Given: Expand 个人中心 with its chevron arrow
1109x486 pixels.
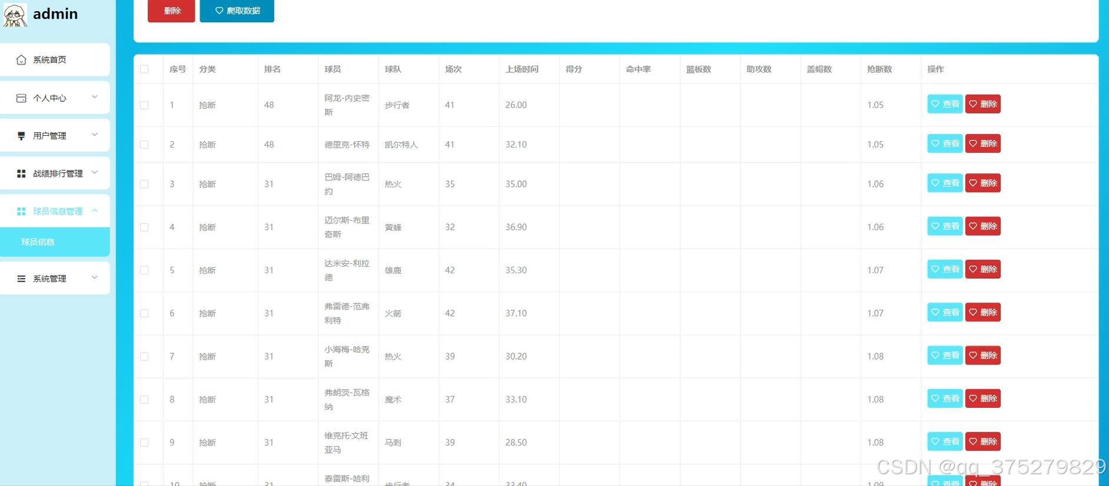Looking at the screenshot, I should point(94,97).
